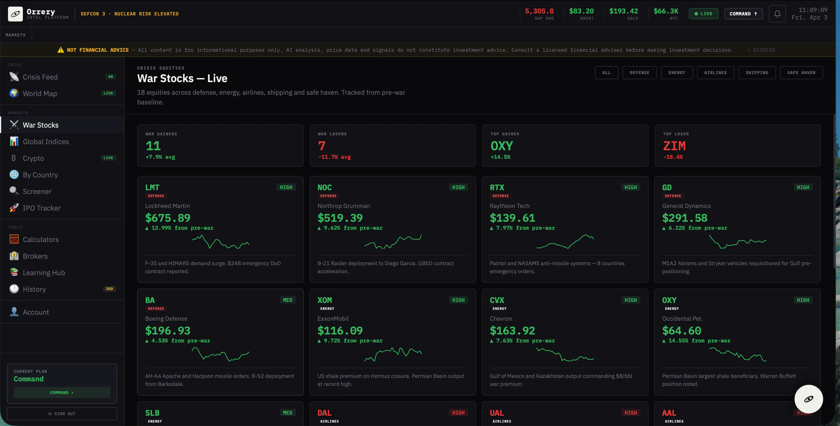The height and width of the screenshot is (426, 840).
Task: Click the War Stocks crossed swords icon
Action: (x=14, y=125)
